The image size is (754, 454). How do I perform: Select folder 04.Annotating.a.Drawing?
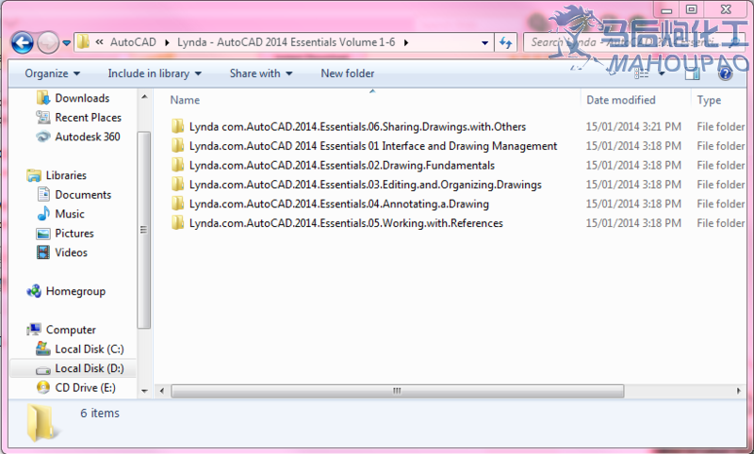click(x=339, y=203)
